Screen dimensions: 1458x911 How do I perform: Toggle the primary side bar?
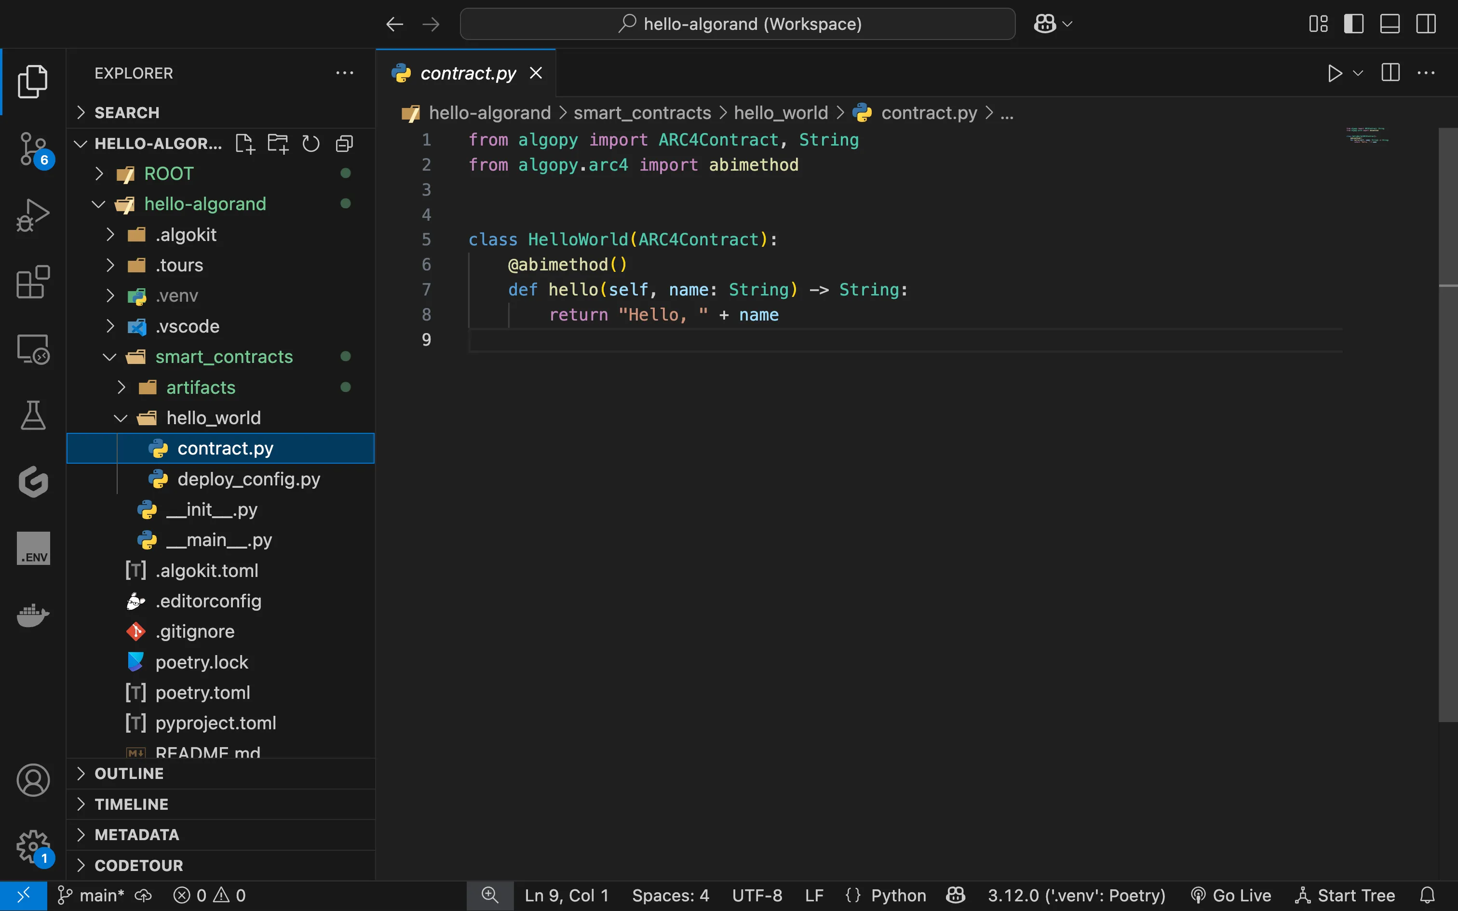(x=1353, y=24)
